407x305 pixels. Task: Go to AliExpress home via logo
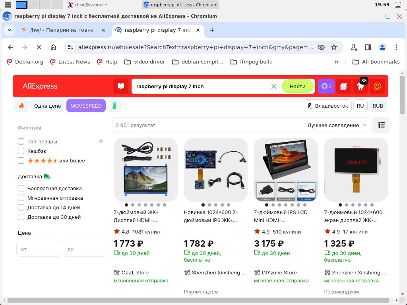point(40,86)
